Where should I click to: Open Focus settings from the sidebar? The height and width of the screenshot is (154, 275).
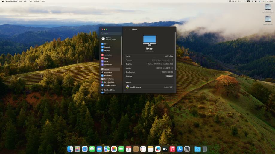tap(106, 61)
